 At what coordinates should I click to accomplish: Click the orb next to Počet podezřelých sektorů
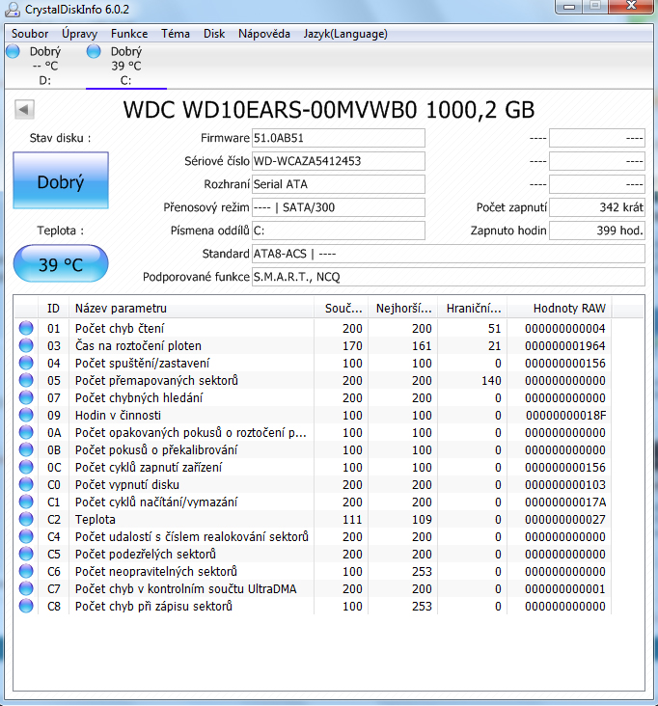26,554
